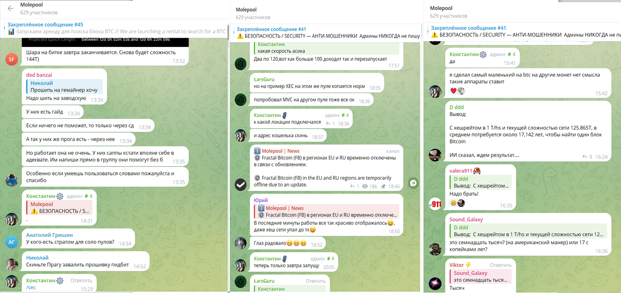
Task: Go back using the left arrow
Action: point(11,8)
